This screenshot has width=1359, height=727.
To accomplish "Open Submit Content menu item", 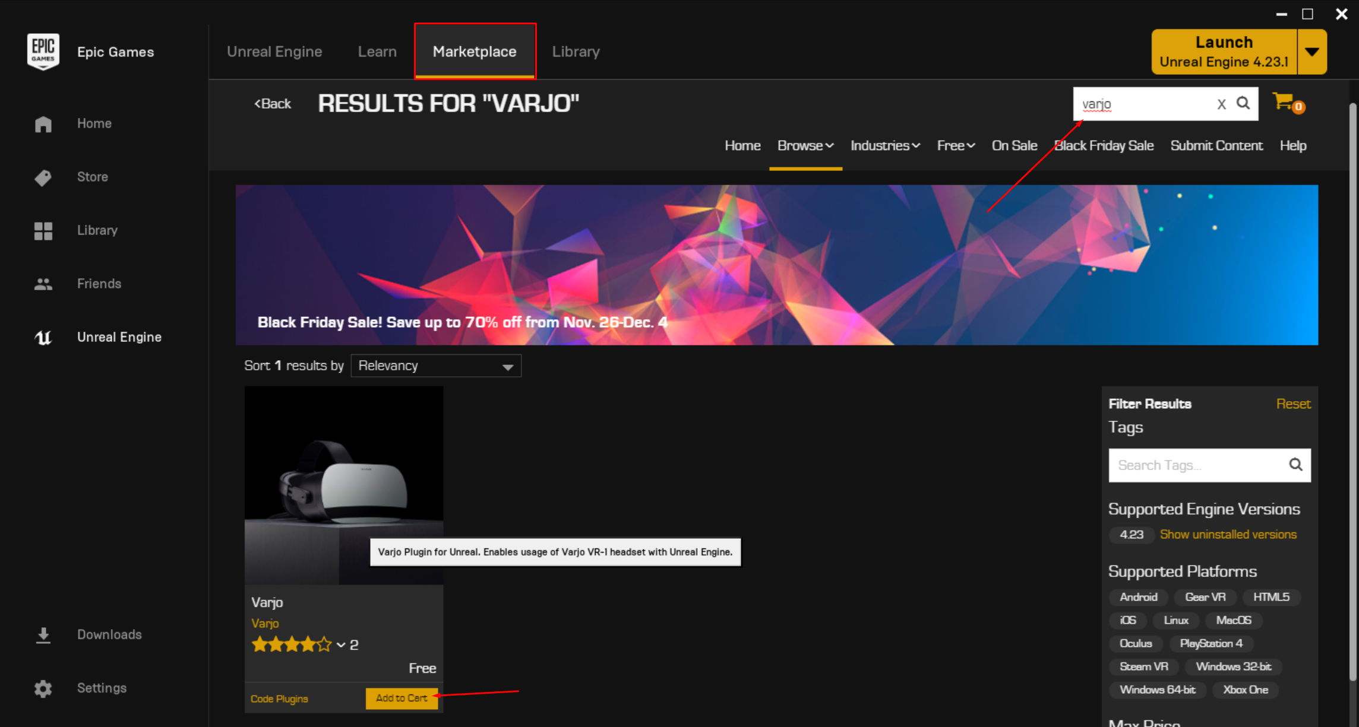I will coord(1216,146).
